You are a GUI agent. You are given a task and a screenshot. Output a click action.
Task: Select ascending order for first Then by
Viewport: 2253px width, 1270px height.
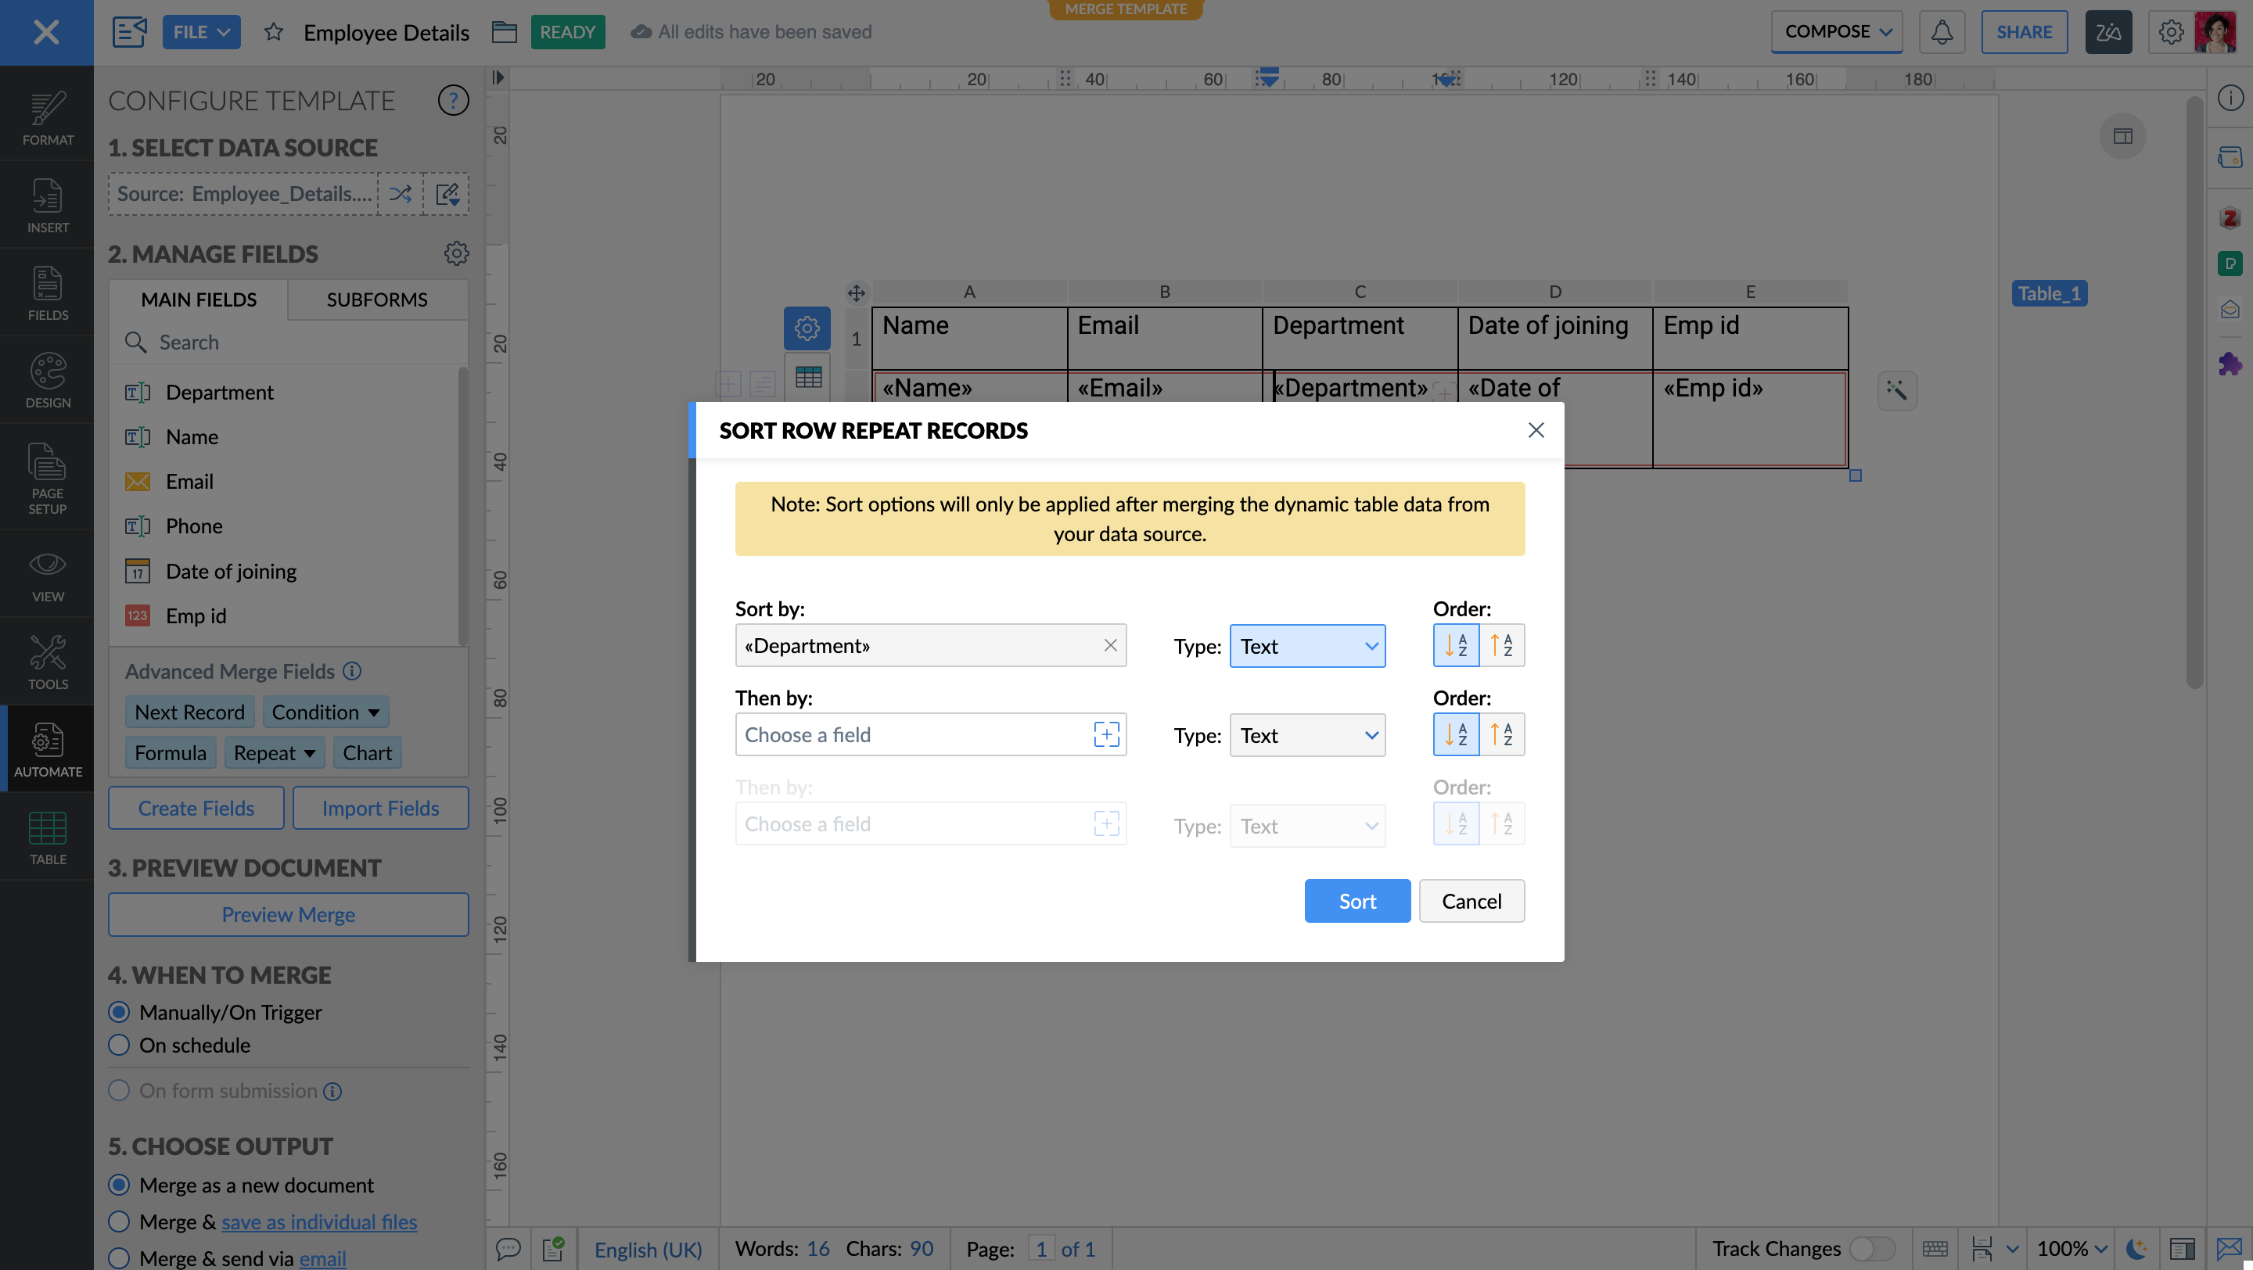[x=1455, y=734]
